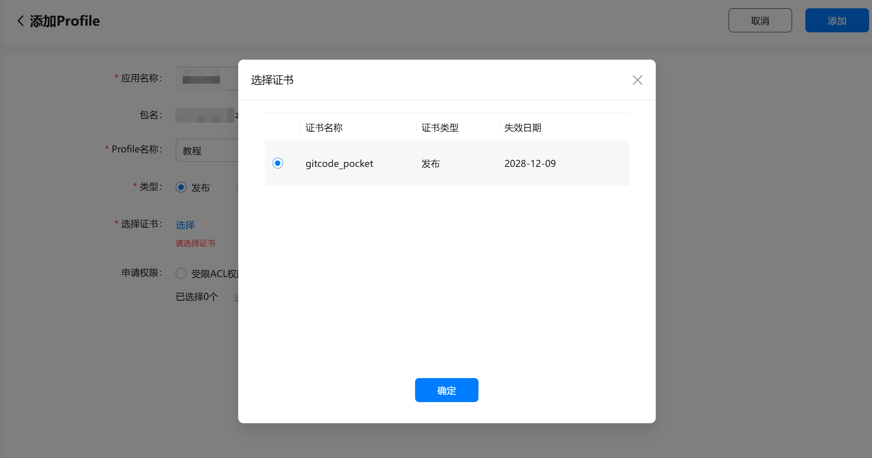Click the 证书名称 column header
This screenshot has width=872, height=458.
click(324, 128)
